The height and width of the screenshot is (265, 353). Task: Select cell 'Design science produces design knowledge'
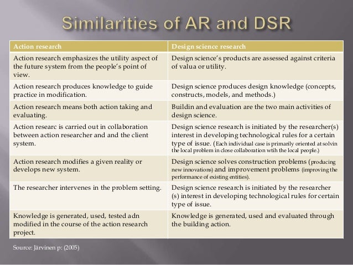pos(256,91)
